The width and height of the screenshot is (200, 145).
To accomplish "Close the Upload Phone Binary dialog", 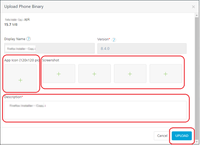I will point(193,7).
